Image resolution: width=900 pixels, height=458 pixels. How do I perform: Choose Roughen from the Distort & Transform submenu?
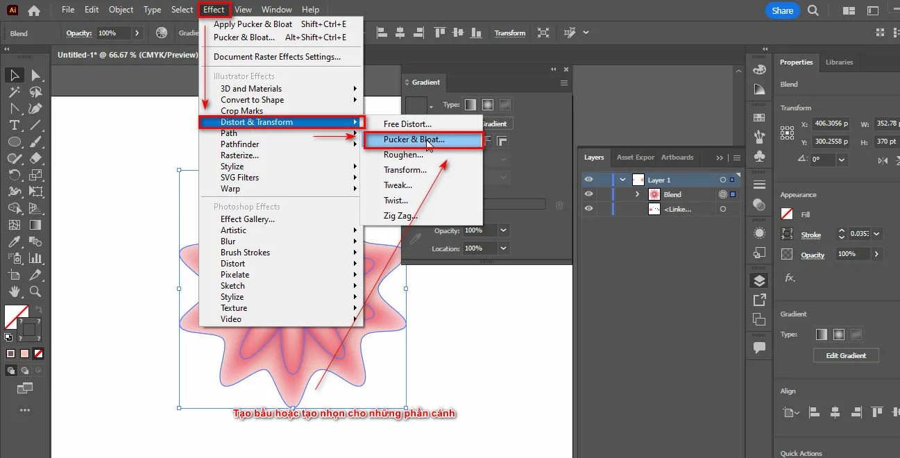tap(403, 155)
